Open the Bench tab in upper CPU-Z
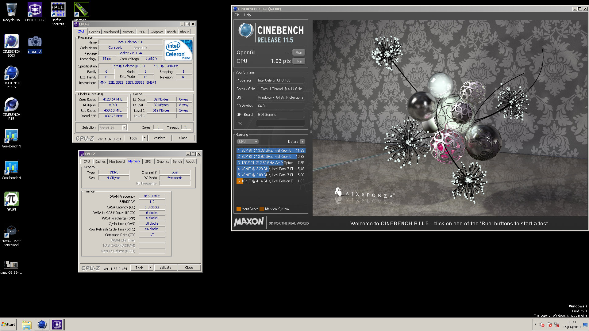This screenshot has width=589, height=331. coord(171,32)
